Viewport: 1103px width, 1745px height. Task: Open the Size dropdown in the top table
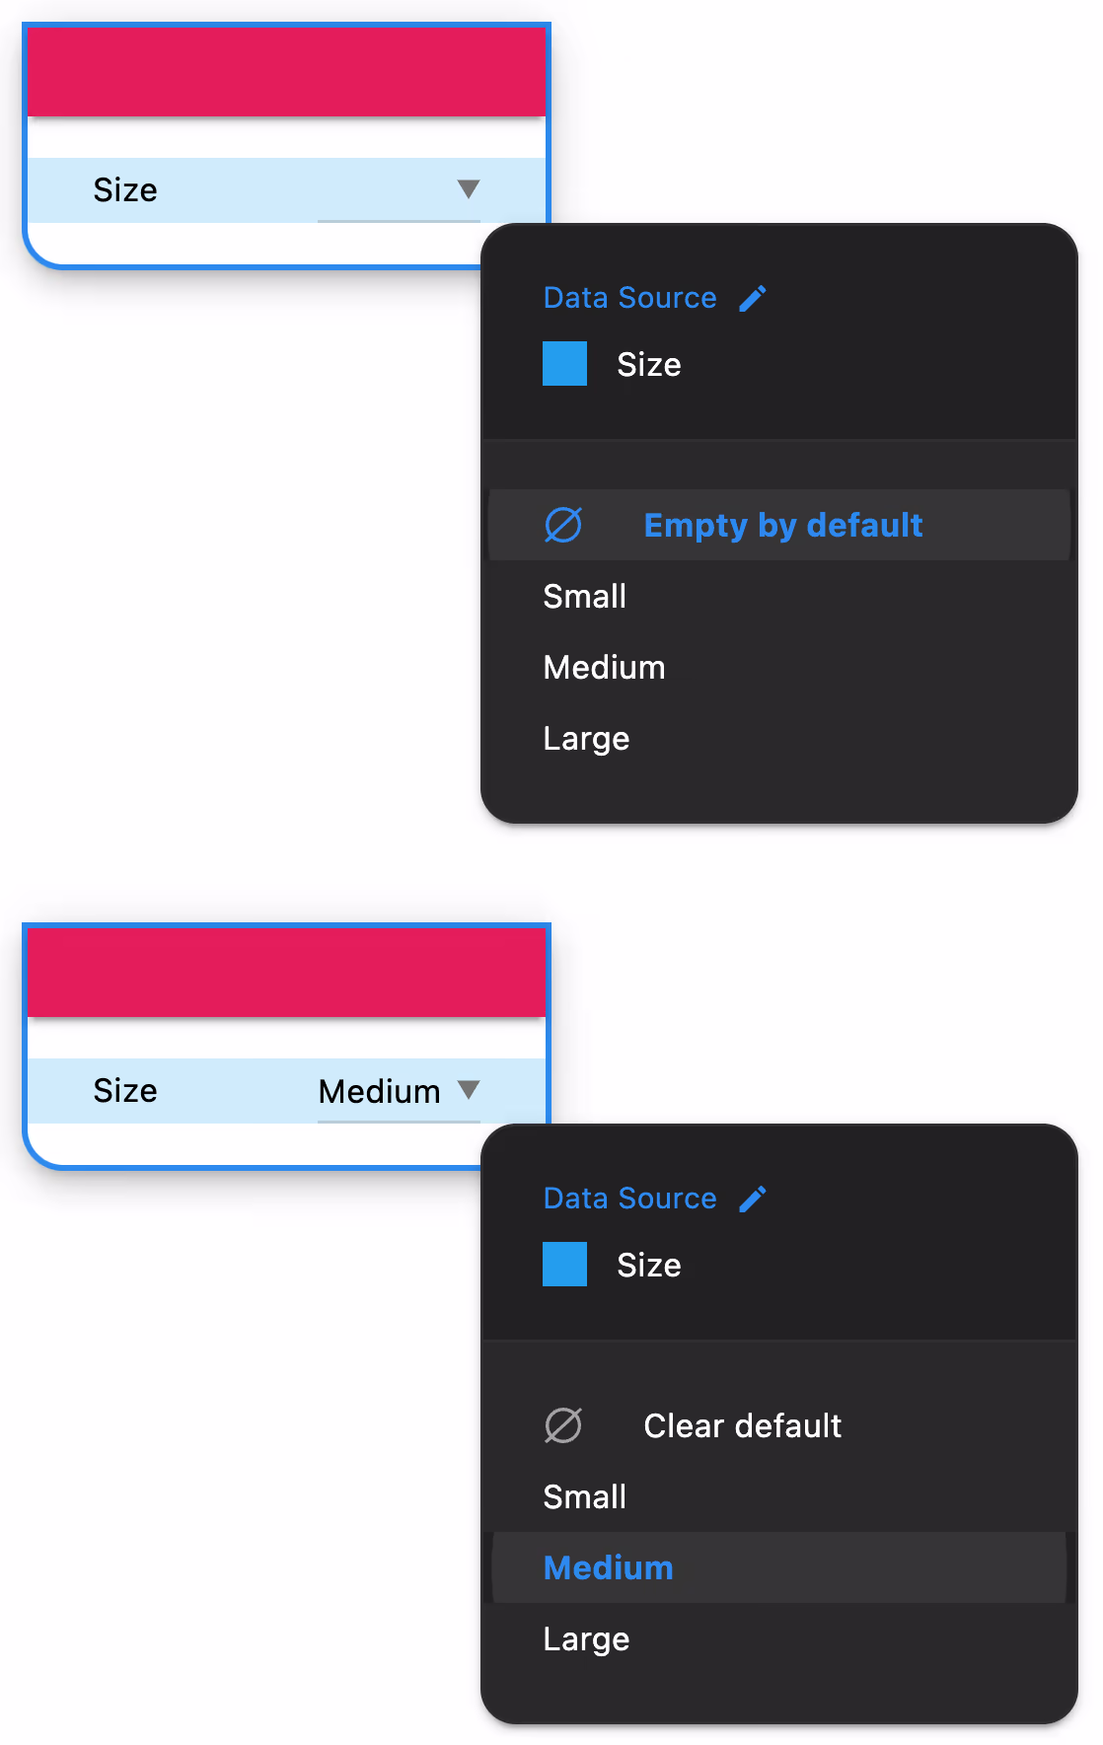point(399,189)
